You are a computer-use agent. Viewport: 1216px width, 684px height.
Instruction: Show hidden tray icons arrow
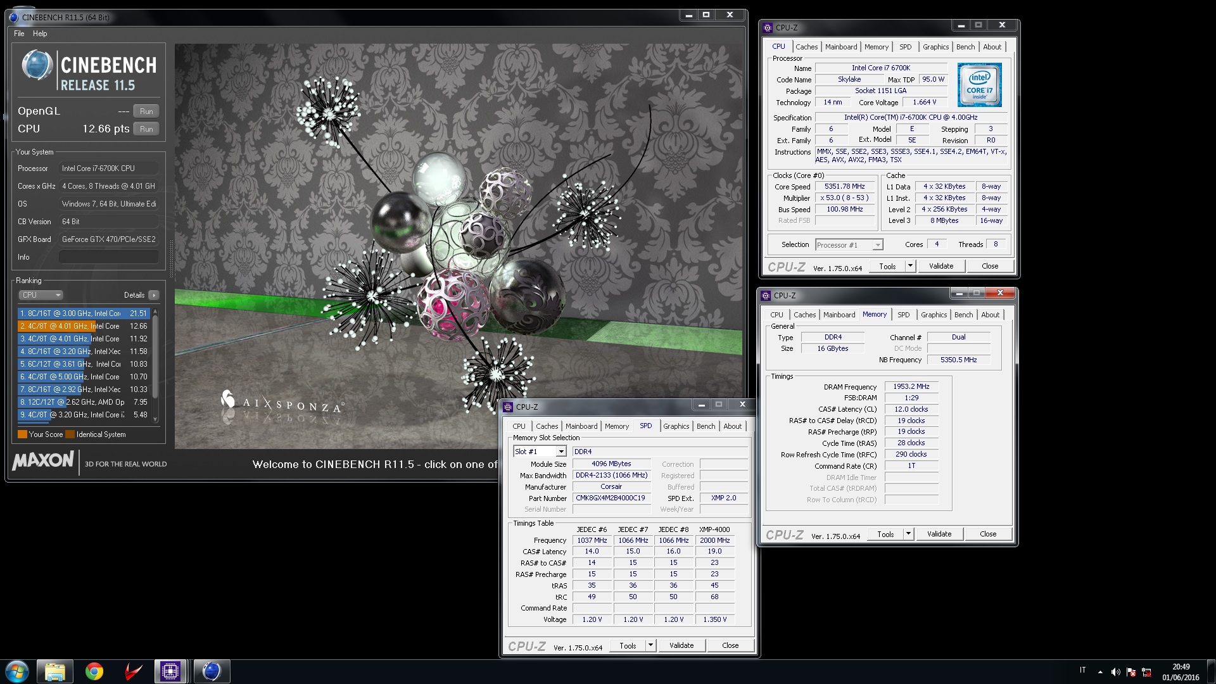pyautogui.click(x=1100, y=672)
